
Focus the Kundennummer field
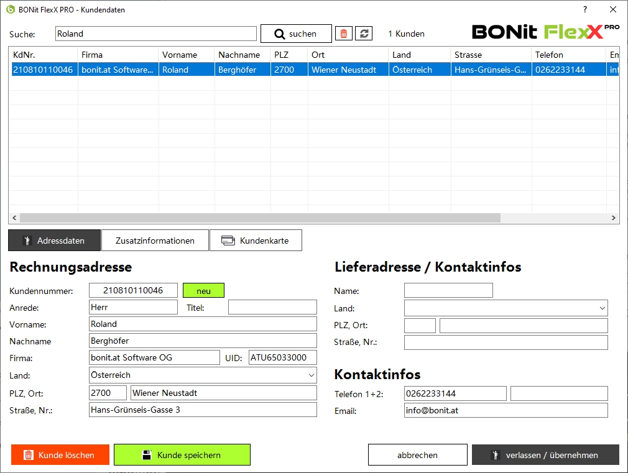(x=133, y=290)
